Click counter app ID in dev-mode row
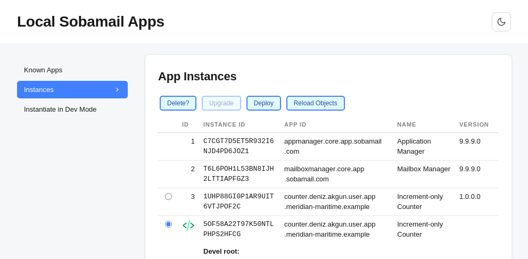The image size is (528, 259). coord(329,229)
